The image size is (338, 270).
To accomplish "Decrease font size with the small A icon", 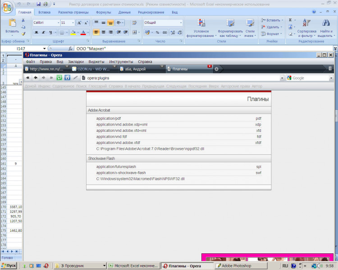I will click(86, 23).
